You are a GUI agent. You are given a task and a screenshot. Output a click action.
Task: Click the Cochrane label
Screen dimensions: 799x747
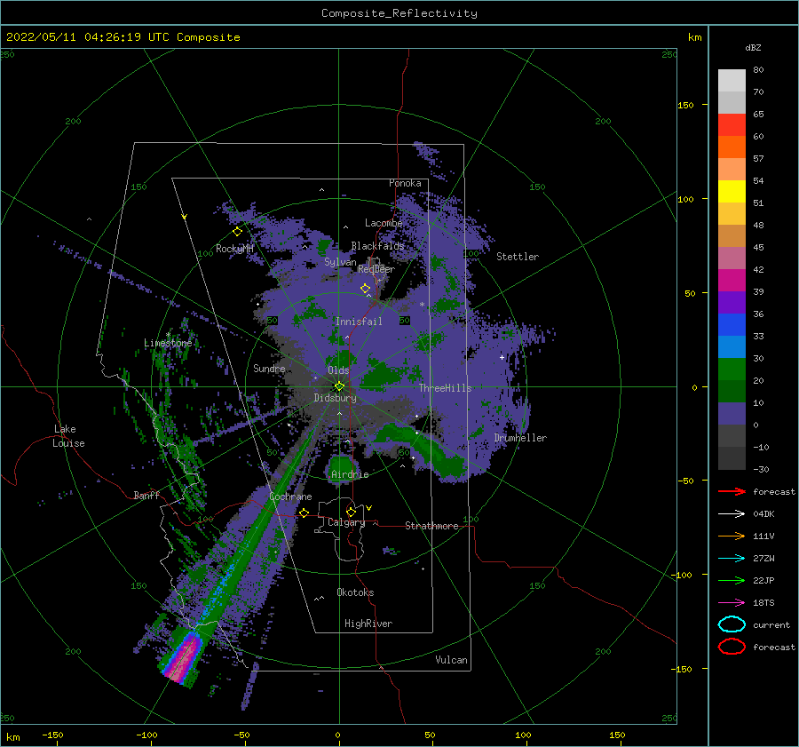(x=290, y=497)
